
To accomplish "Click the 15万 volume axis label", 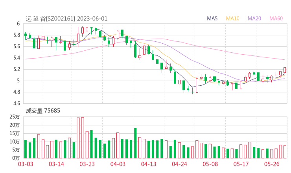I will pos(15,133).
